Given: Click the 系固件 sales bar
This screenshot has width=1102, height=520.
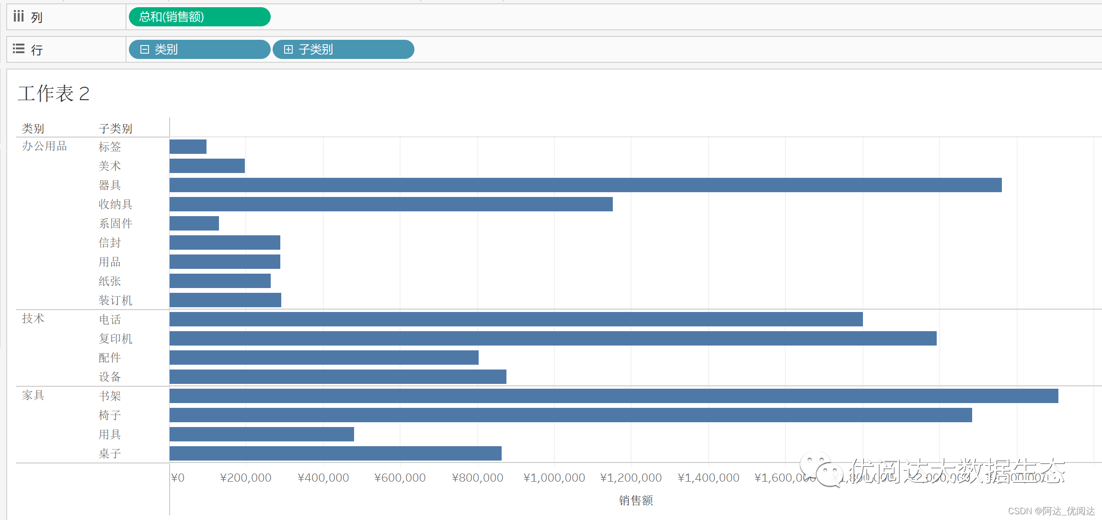Looking at the screenshot, I should click(x=194, y=223).
